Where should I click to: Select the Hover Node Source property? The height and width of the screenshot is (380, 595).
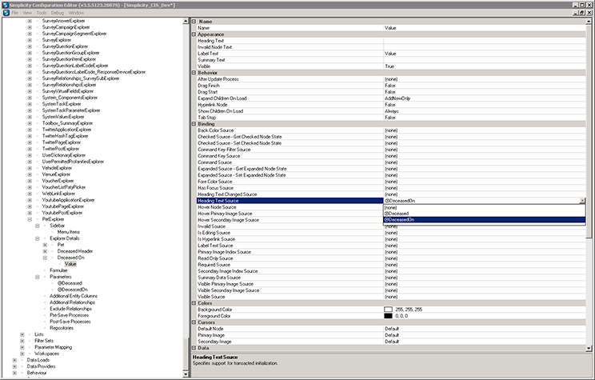tap(290, 207)
